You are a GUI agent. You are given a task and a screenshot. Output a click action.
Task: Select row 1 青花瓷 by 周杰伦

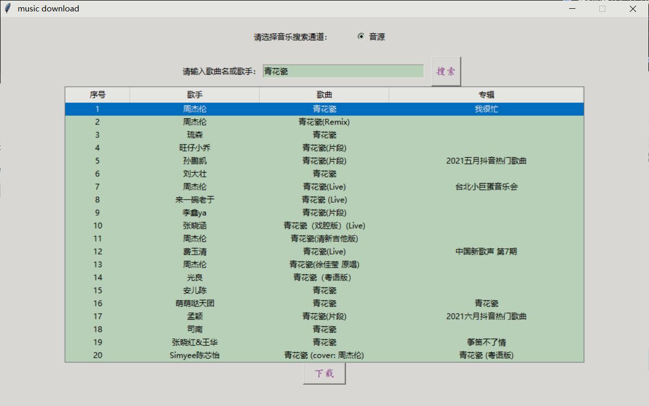(x=324, y=109)
